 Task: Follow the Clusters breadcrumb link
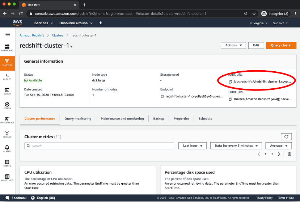pos(58,35)
